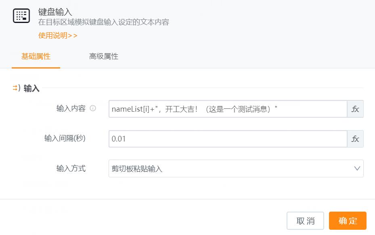
Task: Open the fx formula editor for 输入间隔
Action: tap(355, 139)
